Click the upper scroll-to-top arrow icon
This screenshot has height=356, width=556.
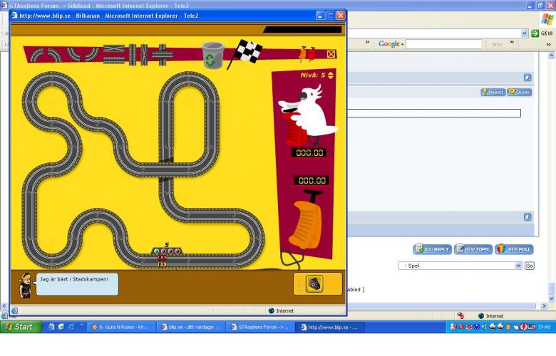pos(527,78)
